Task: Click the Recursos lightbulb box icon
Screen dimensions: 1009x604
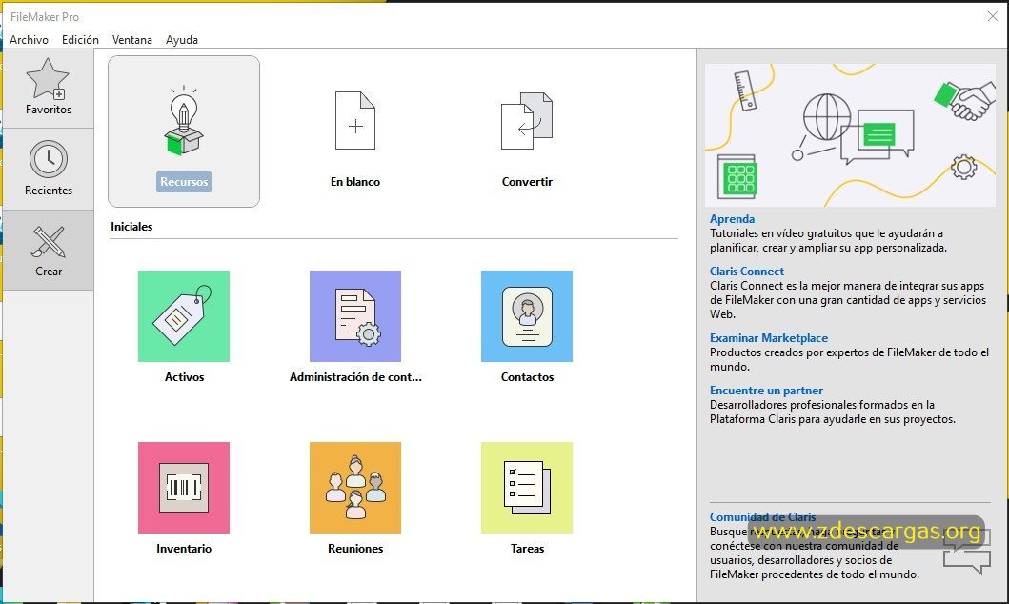Action: click(184, 121)
